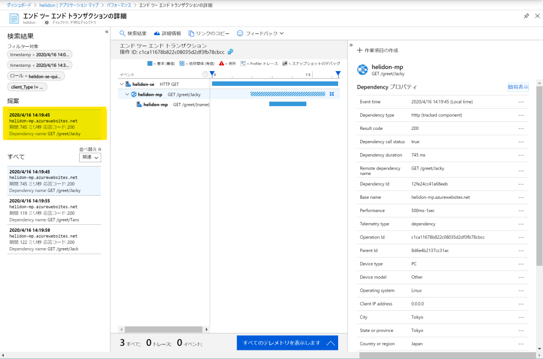This screenshot has height=359, width=543.
Task: Click the icon next to the operation ID
Action: tap(230, 52)
